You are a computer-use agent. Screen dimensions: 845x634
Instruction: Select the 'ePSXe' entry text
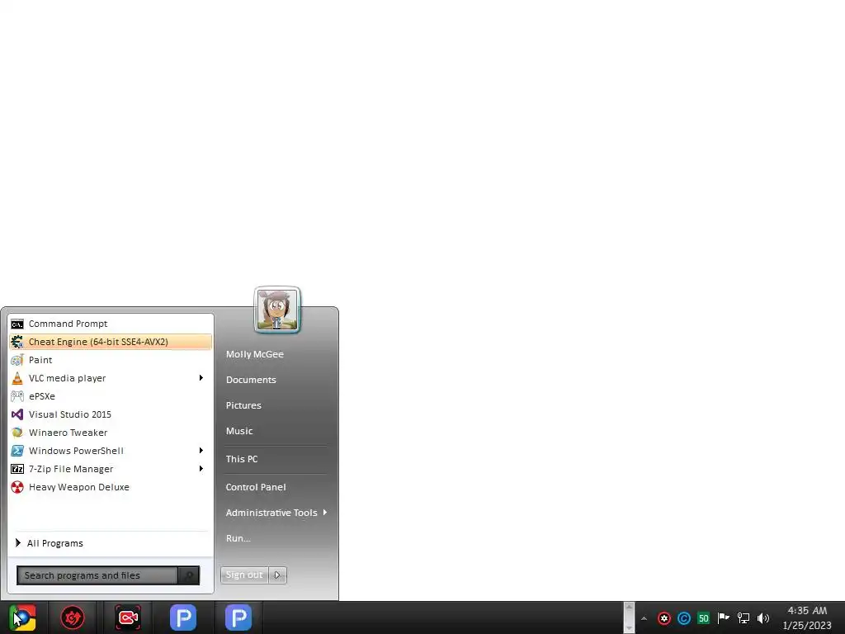42,396
